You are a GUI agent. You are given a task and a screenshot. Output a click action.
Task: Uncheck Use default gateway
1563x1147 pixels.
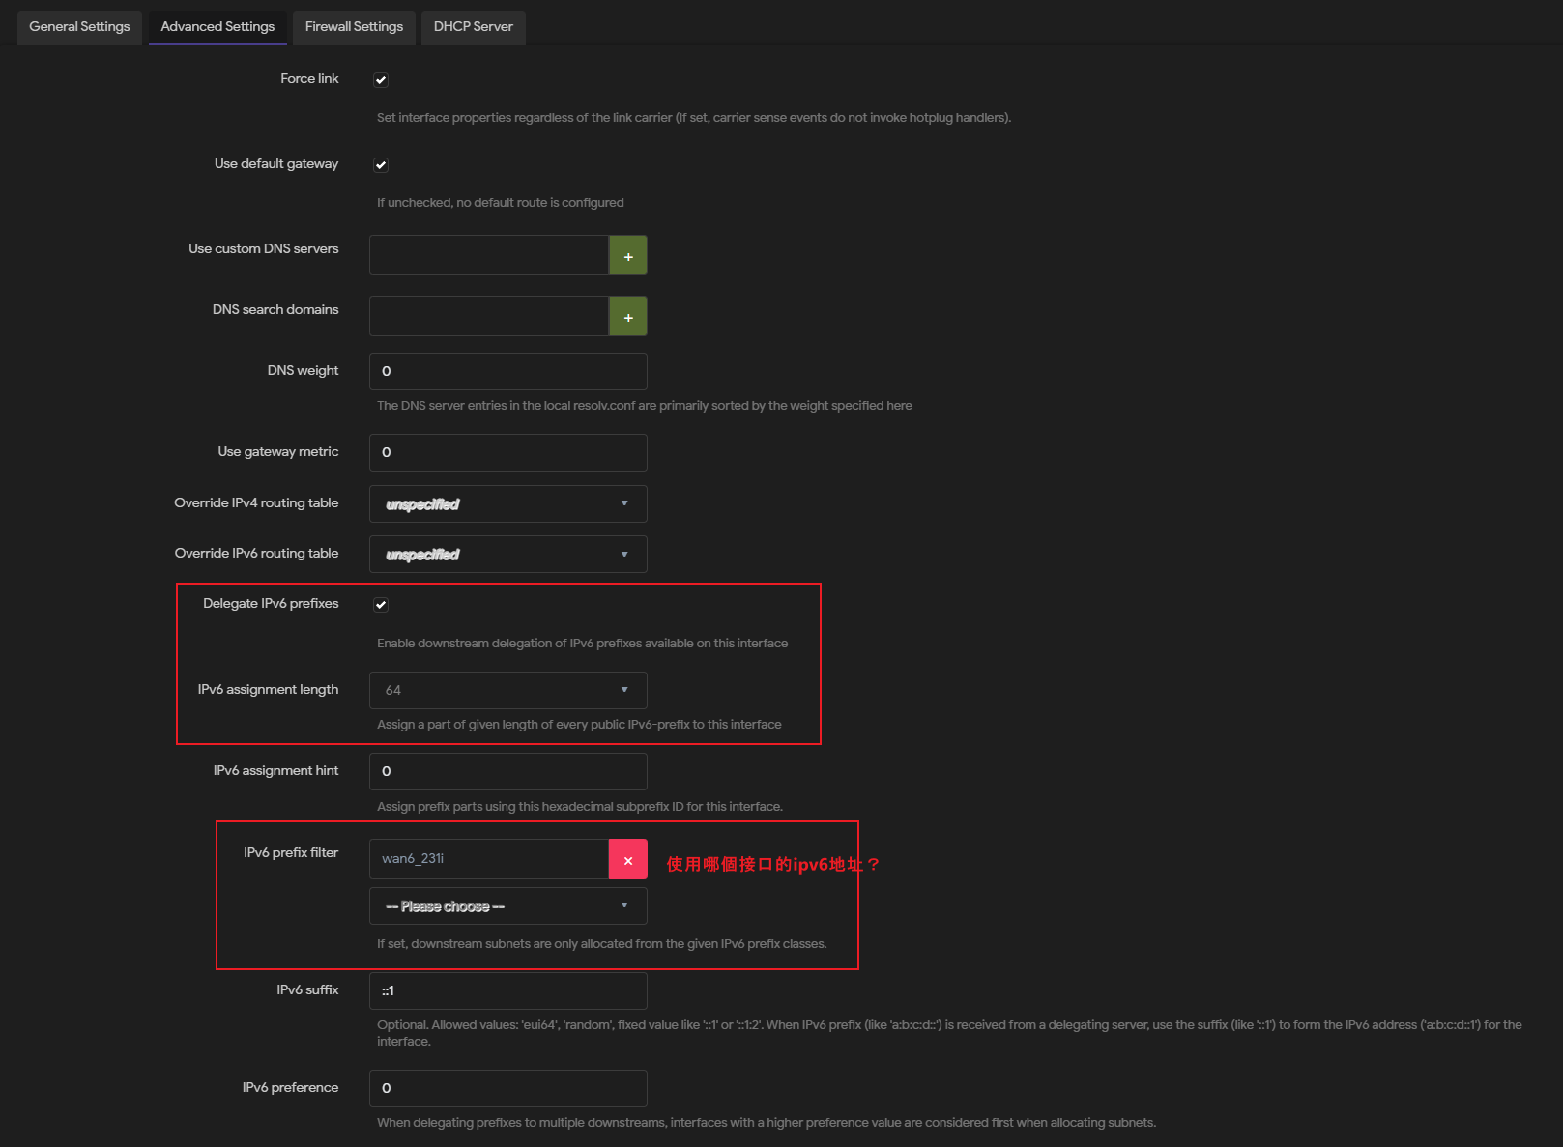[x=381, y=165]
